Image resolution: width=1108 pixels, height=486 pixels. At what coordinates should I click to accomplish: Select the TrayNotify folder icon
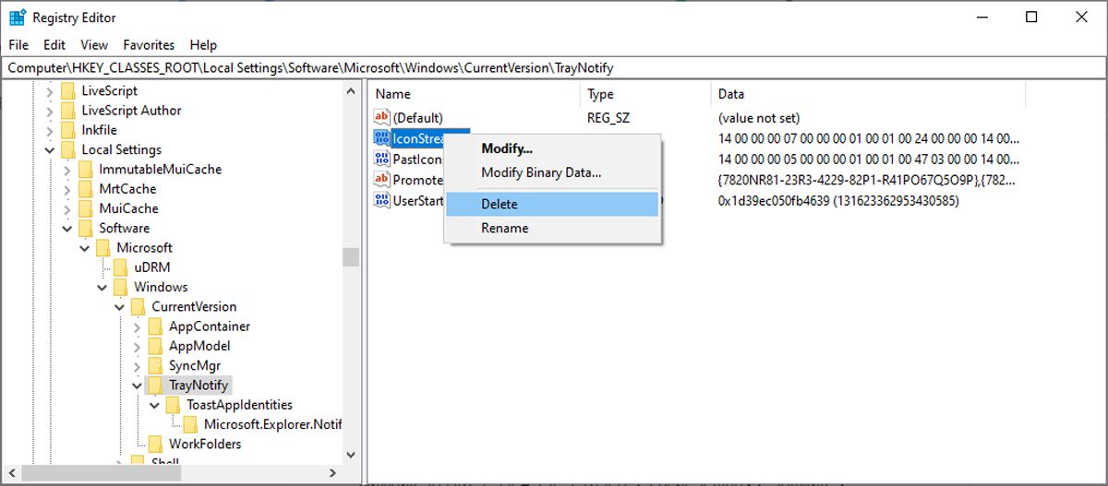click(x=155, y=385)
